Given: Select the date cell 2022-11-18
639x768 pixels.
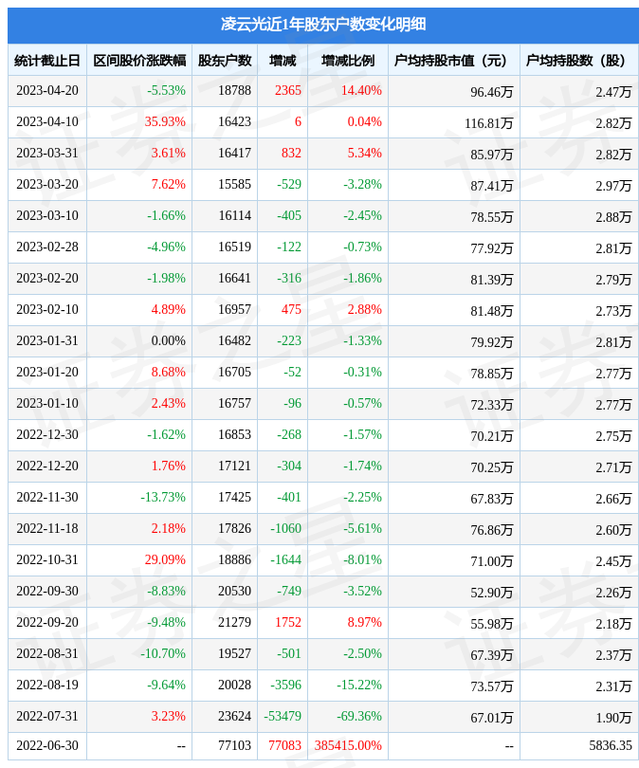Looking at the screenshot, I should coord(47,529).
